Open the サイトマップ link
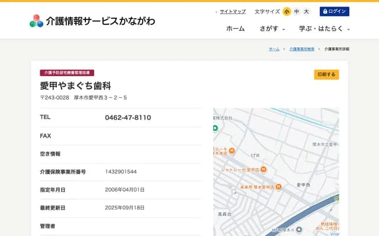The height and width of the screenshot is (236, 379). (232, 11)
